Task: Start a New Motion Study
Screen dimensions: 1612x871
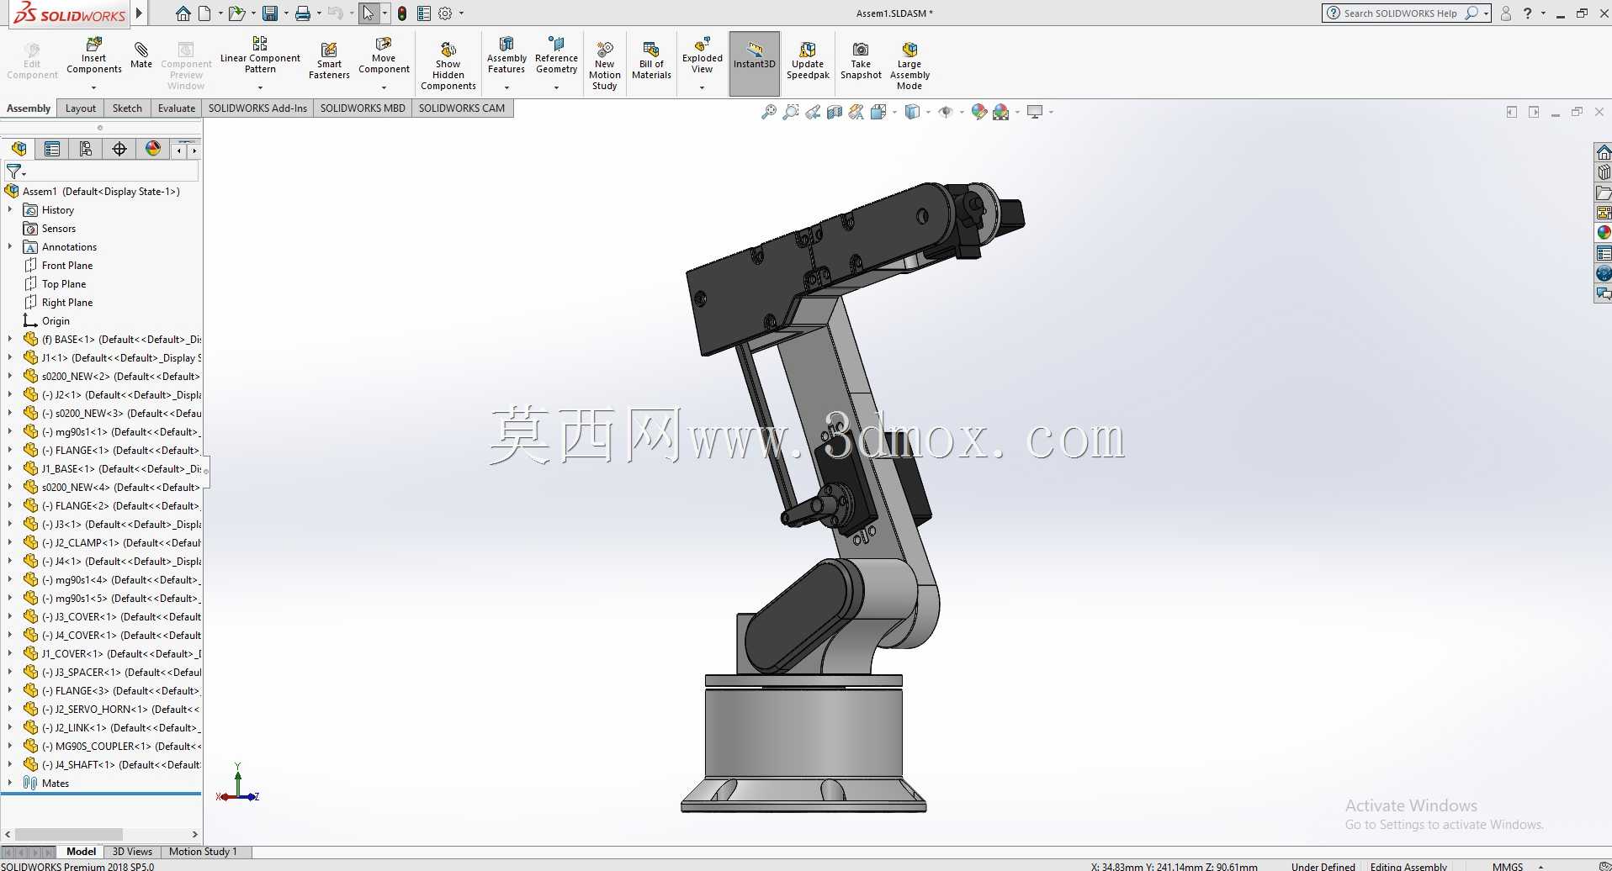Action: pyautogui.click(x=604, y=66)
